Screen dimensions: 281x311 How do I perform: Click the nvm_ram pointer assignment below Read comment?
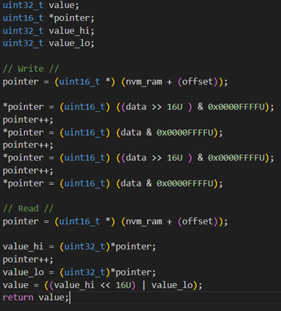pyautogui.click(x=115, y=222)
